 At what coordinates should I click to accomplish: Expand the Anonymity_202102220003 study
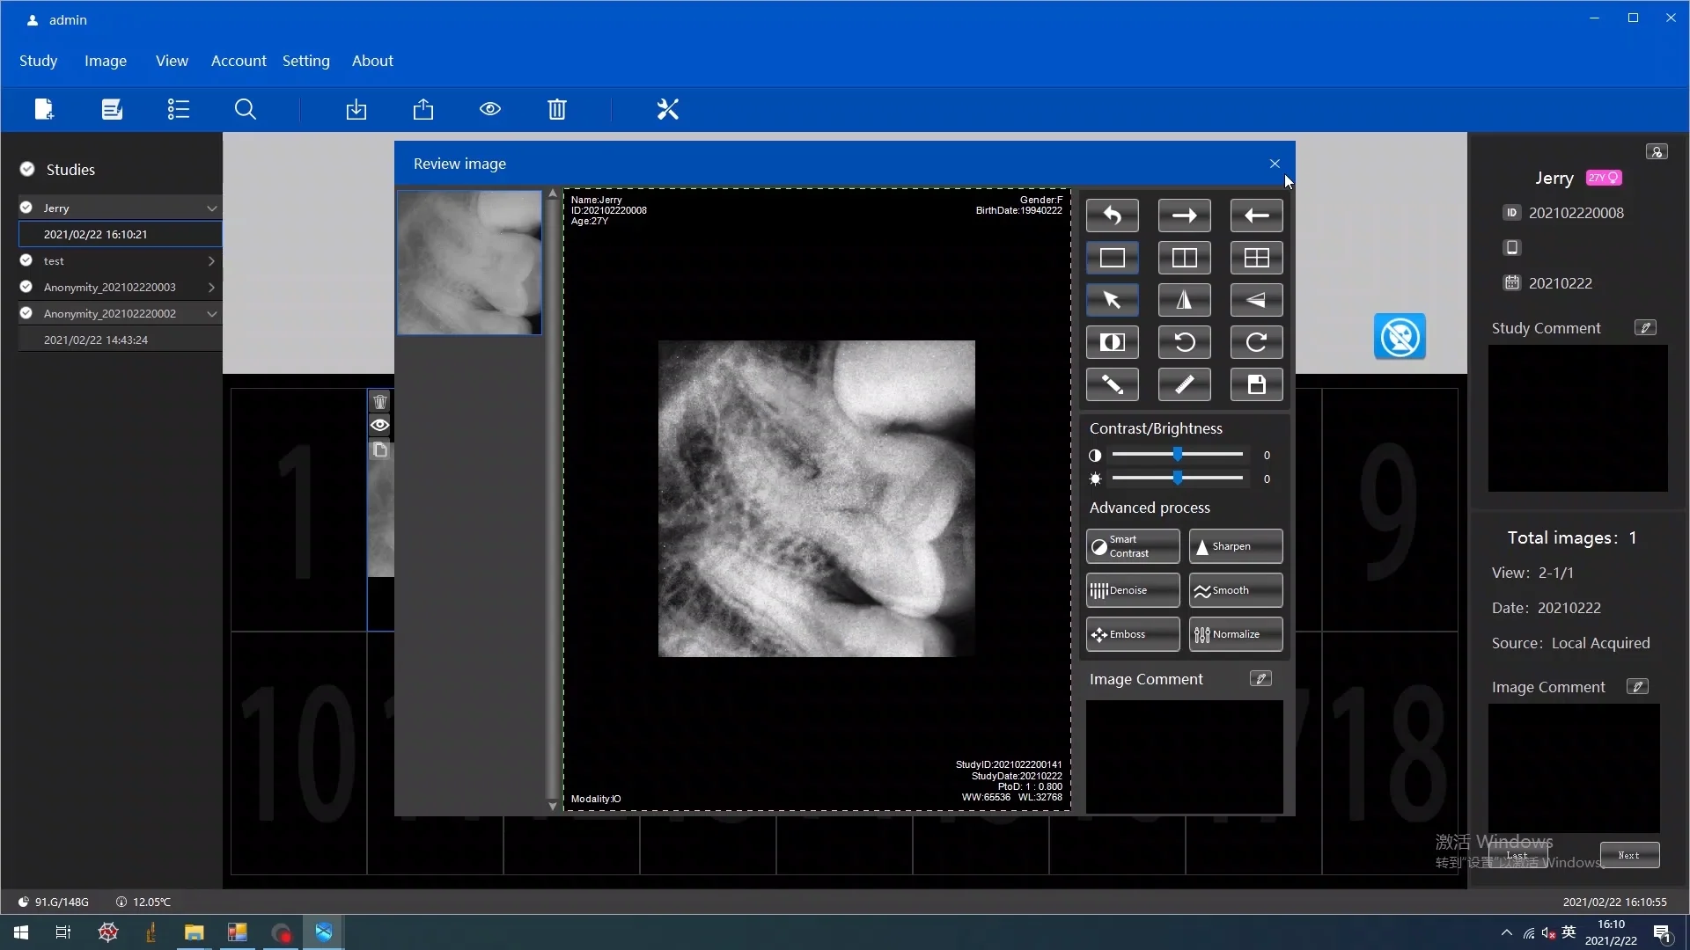point(211,288)
